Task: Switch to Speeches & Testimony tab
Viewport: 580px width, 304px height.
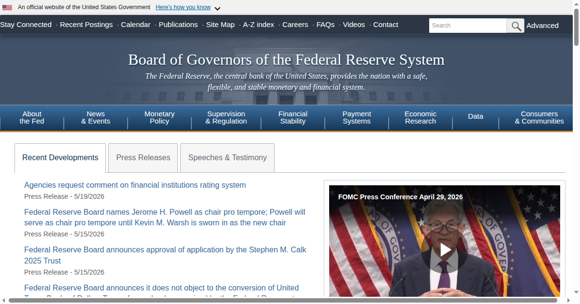Action: pyautogui.click(x=227, y=158)
